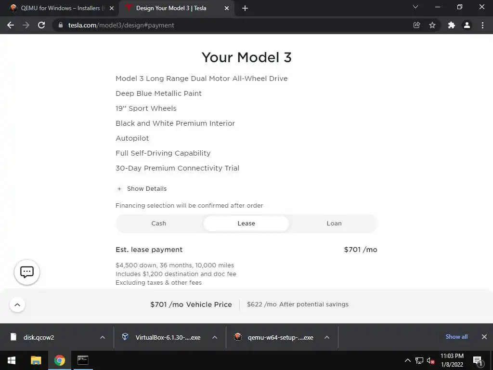Open network status tray icon
493x370 pixels.
coord(419,360)
